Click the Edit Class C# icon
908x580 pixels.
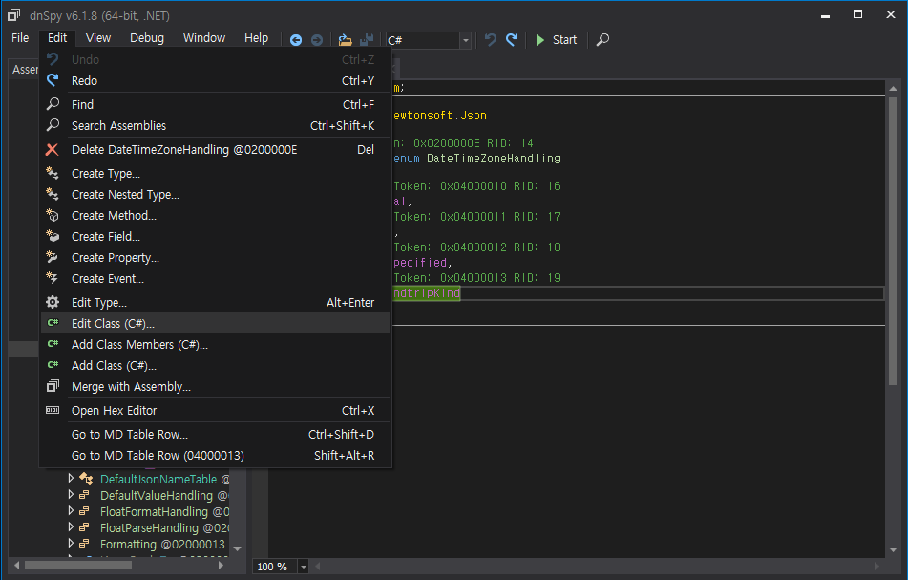coord(53,323)
